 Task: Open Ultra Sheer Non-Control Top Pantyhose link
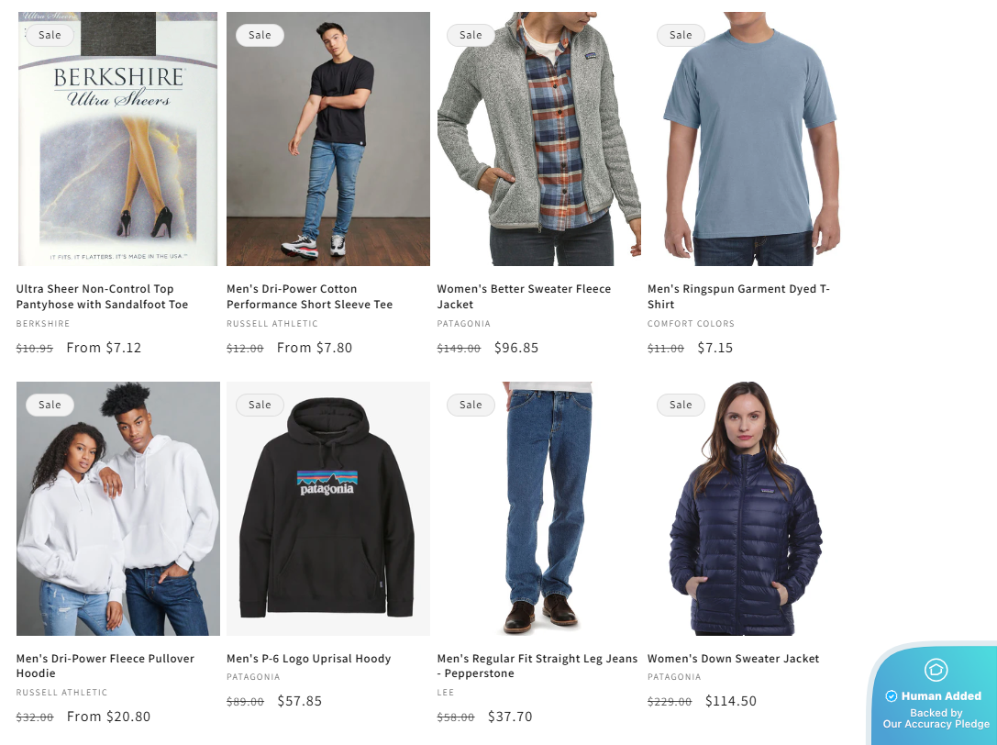tap(103, 296)
